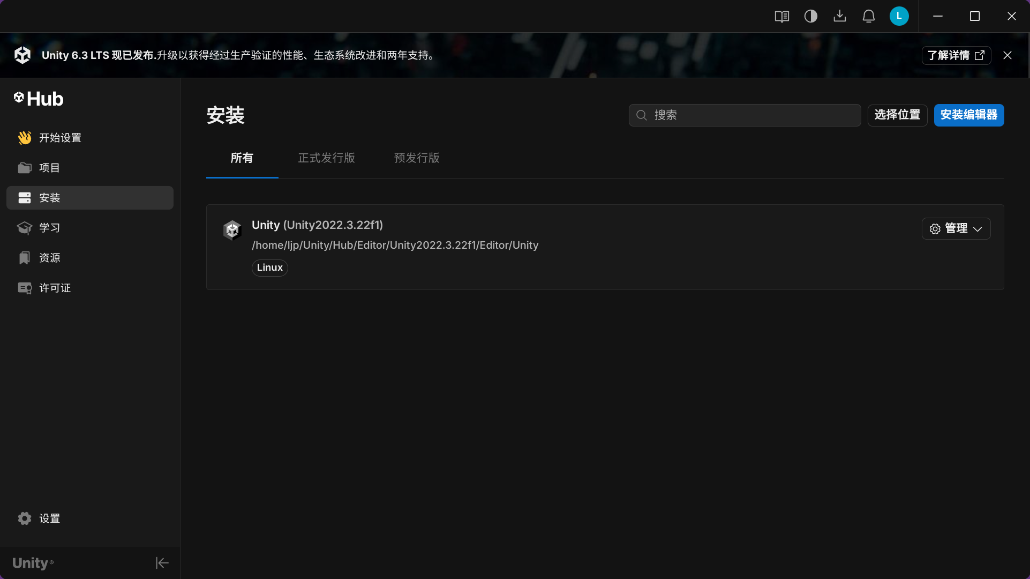Open the downloads icon
1030x579 pixels.
click(x=839, y=17)
